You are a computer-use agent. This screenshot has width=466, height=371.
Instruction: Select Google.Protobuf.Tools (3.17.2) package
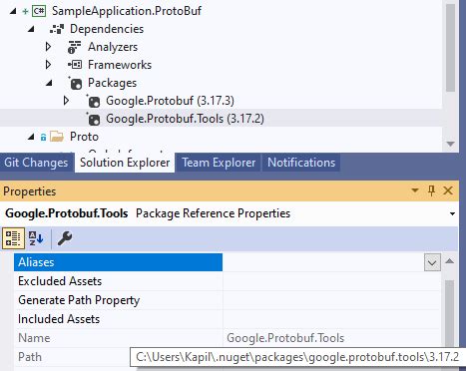point(185,119)
